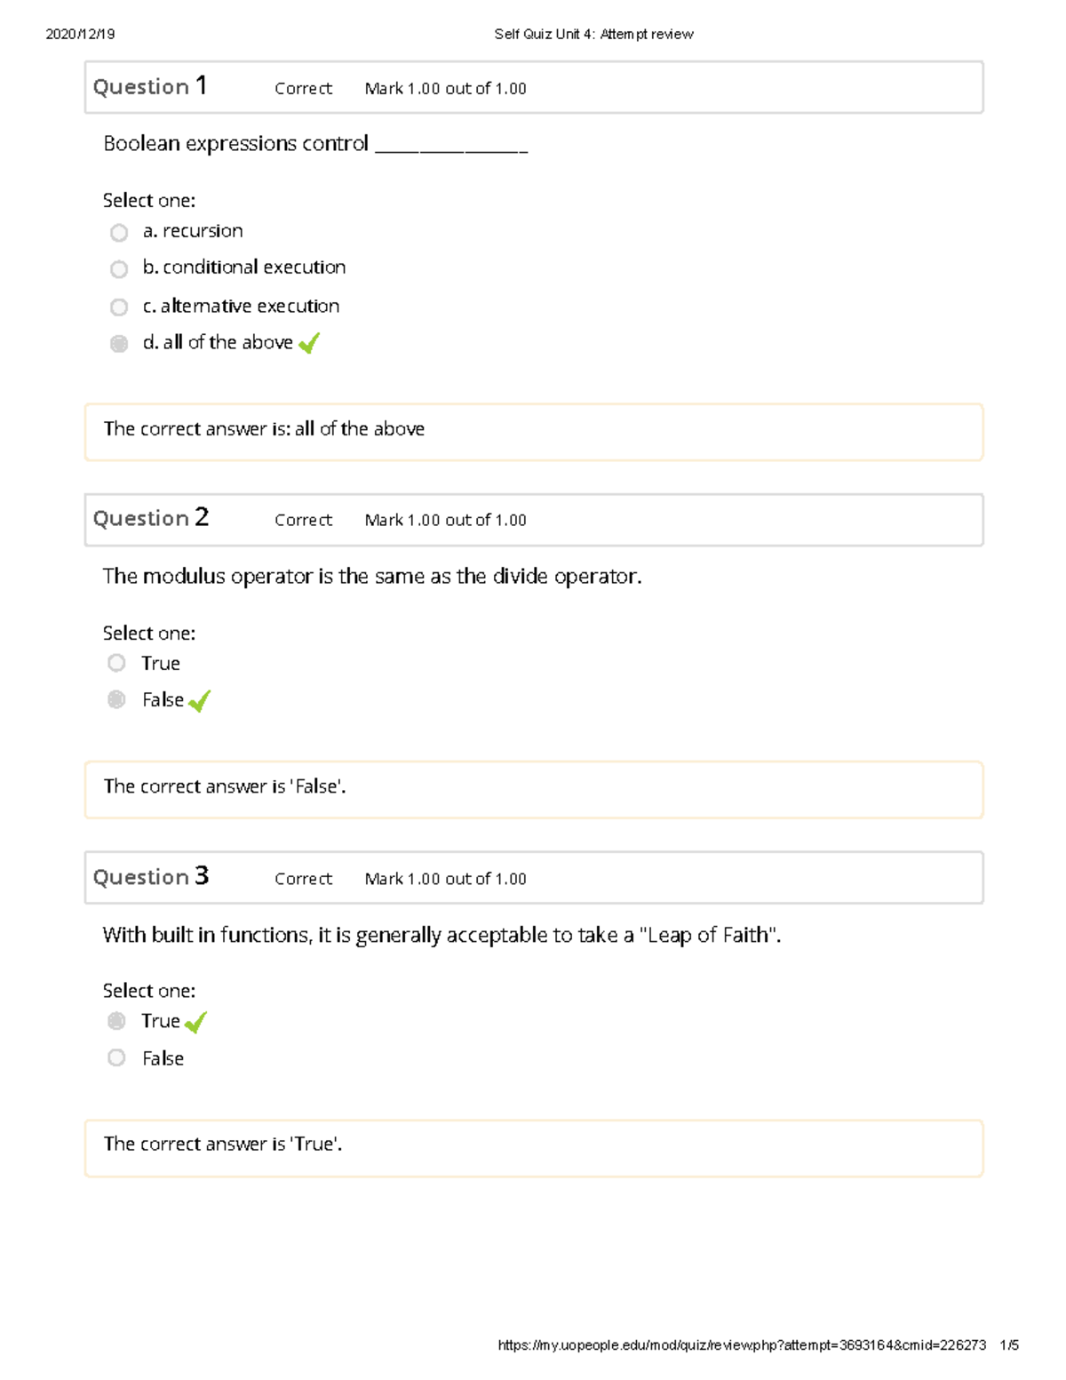Select radio option 'c. alternative execution'
Image resolution: width=1066 pixels, height=1380 pixels.
click(x=119, y=307)
